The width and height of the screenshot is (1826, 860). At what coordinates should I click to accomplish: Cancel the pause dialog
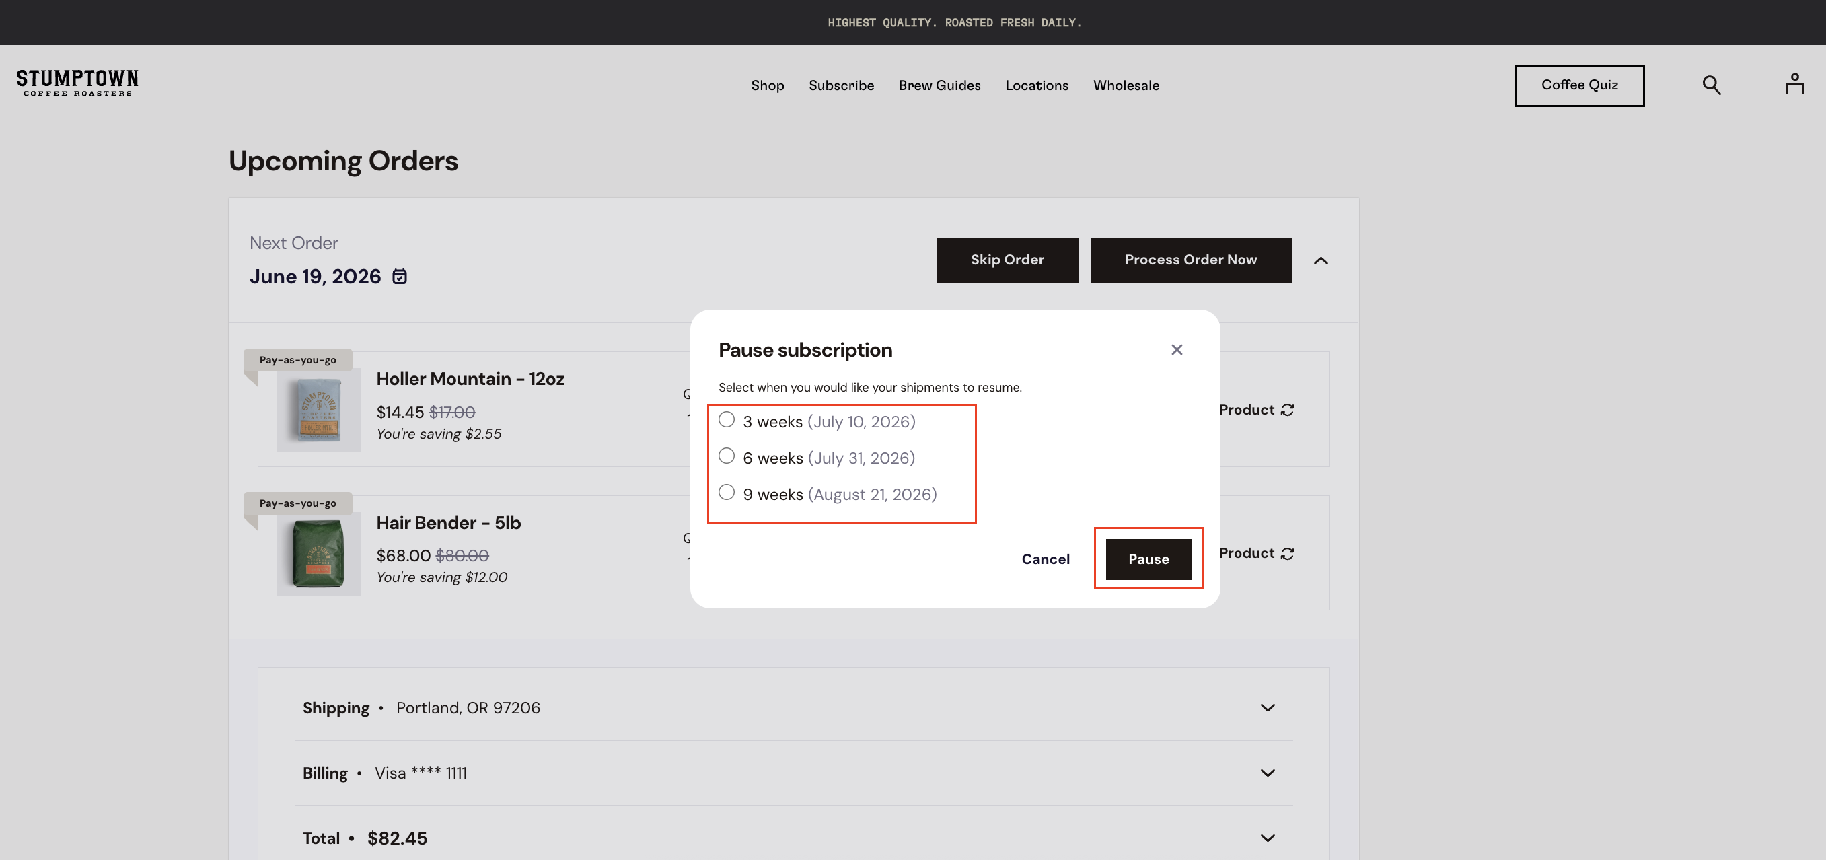[x=1046, y=559]
